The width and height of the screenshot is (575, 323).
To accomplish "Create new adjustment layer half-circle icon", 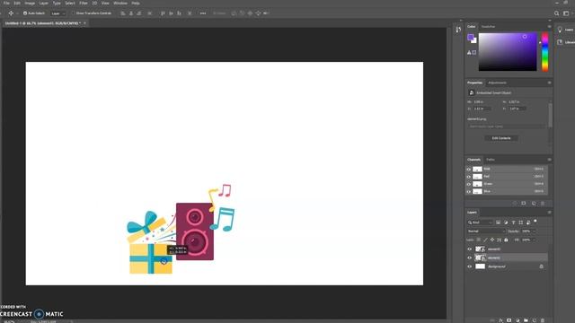I will point(517,320).
